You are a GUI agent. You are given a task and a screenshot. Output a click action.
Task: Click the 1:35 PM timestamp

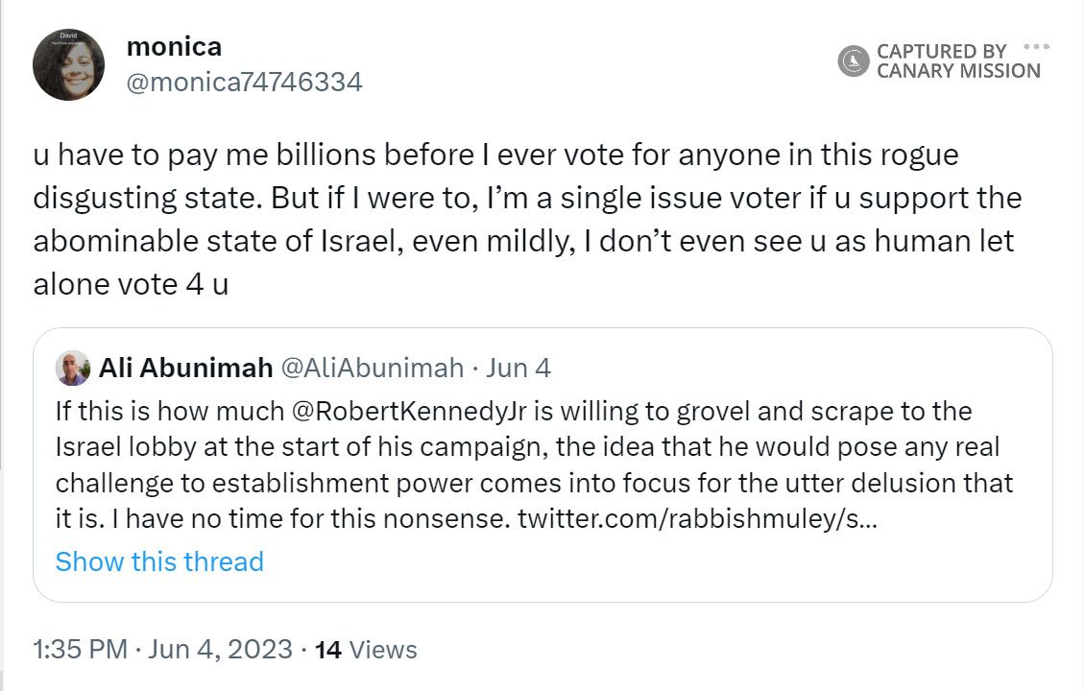[81, 650]
